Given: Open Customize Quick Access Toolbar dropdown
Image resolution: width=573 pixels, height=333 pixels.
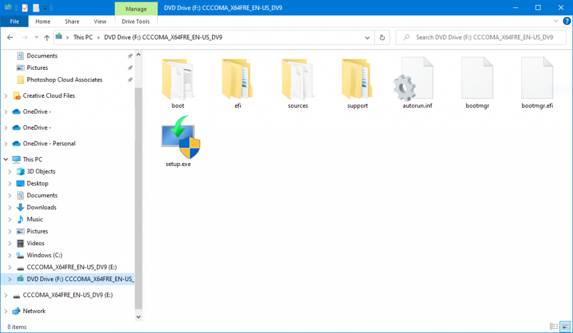Looking at the screenshot, I should 45,8.
